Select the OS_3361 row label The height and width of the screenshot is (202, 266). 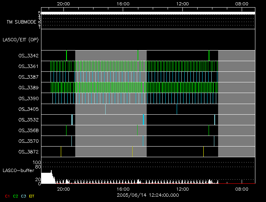[x=28, y=66]
